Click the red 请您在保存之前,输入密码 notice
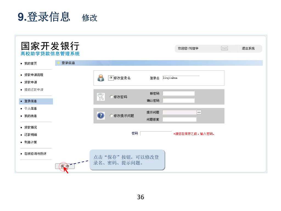The width and height of the screenshot is (281, 211). coord(194,134)
